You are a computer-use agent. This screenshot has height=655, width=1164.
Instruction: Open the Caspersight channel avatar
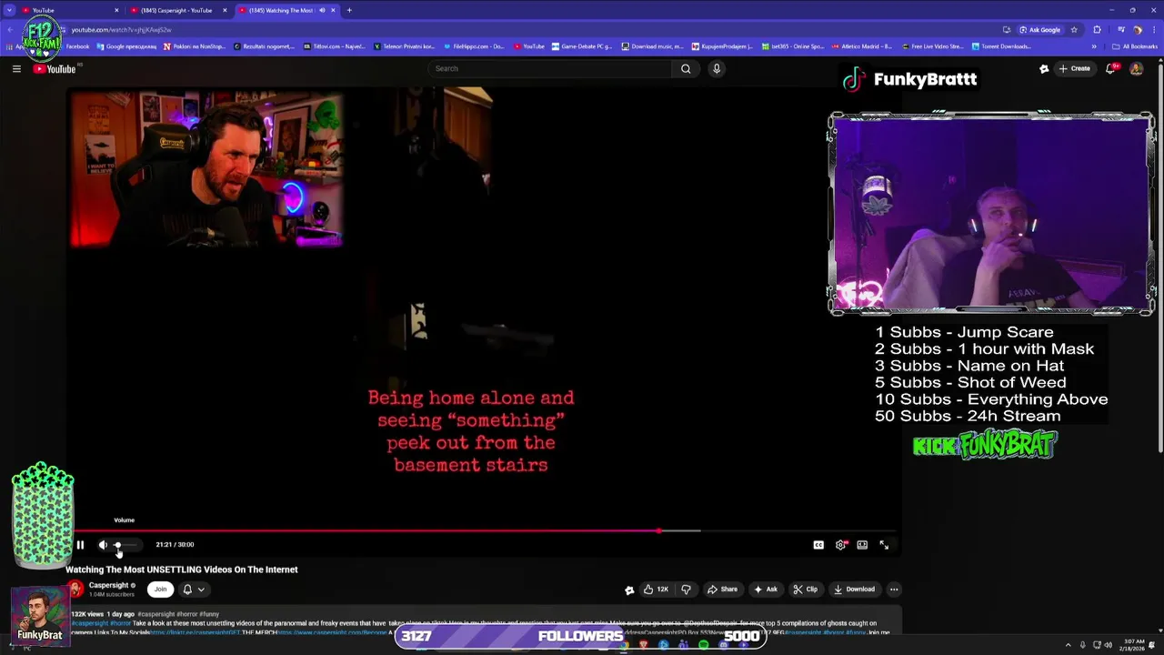pyautogui.click(x=75, y=589)
